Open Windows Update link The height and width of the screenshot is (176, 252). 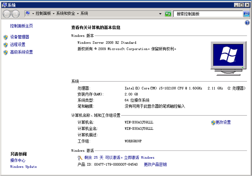click(23, 167)
